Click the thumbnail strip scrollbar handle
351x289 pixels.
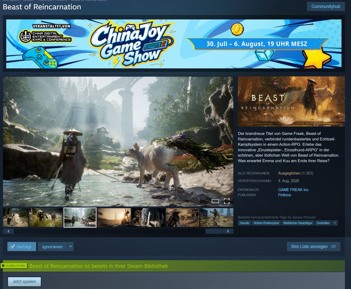point(214,231)
